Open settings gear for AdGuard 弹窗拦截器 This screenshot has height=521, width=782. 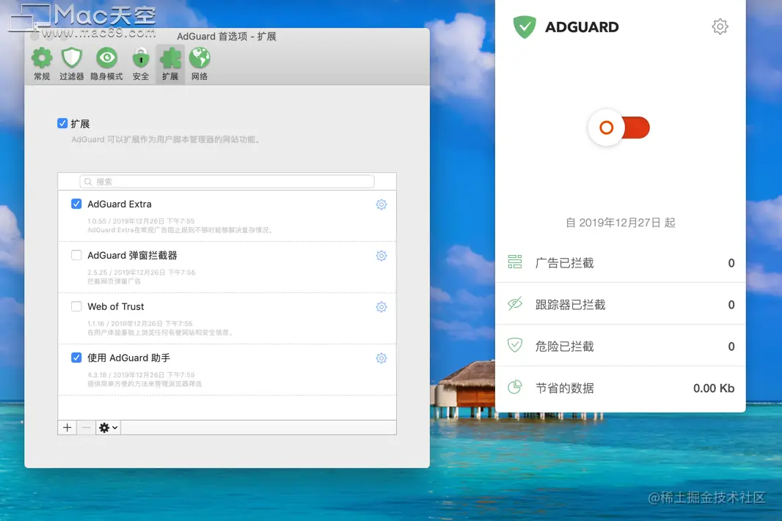click(x=381, y=256)
